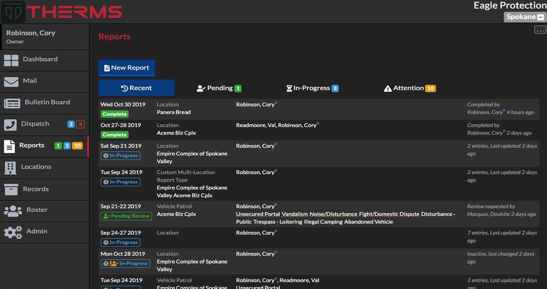Open the Spokane location selector dropdown
Viewport: 547px width, 289px height.
coord(524,17)
